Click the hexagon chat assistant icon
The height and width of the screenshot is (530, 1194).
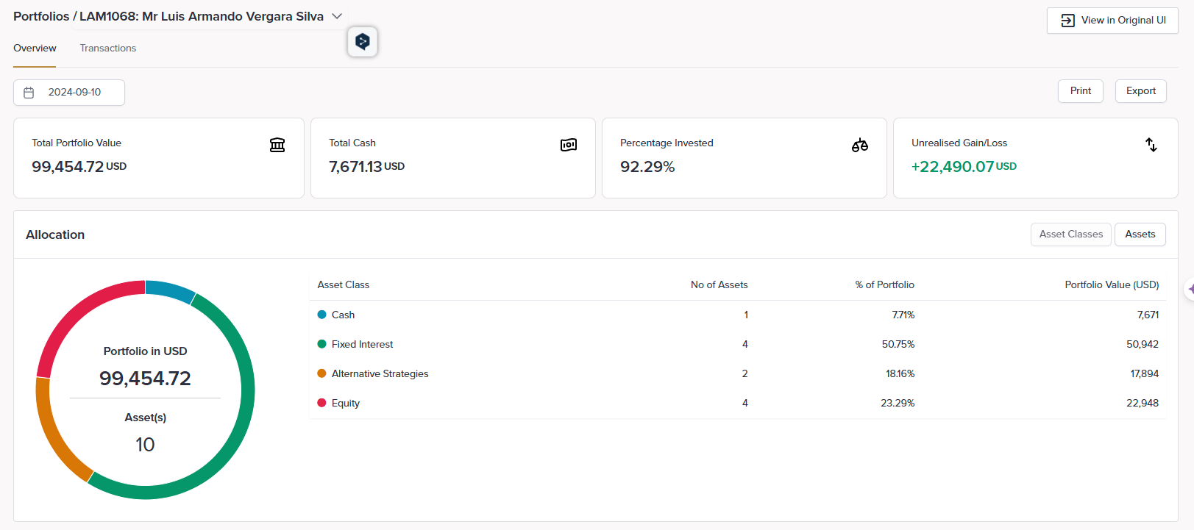coord(363,42)
